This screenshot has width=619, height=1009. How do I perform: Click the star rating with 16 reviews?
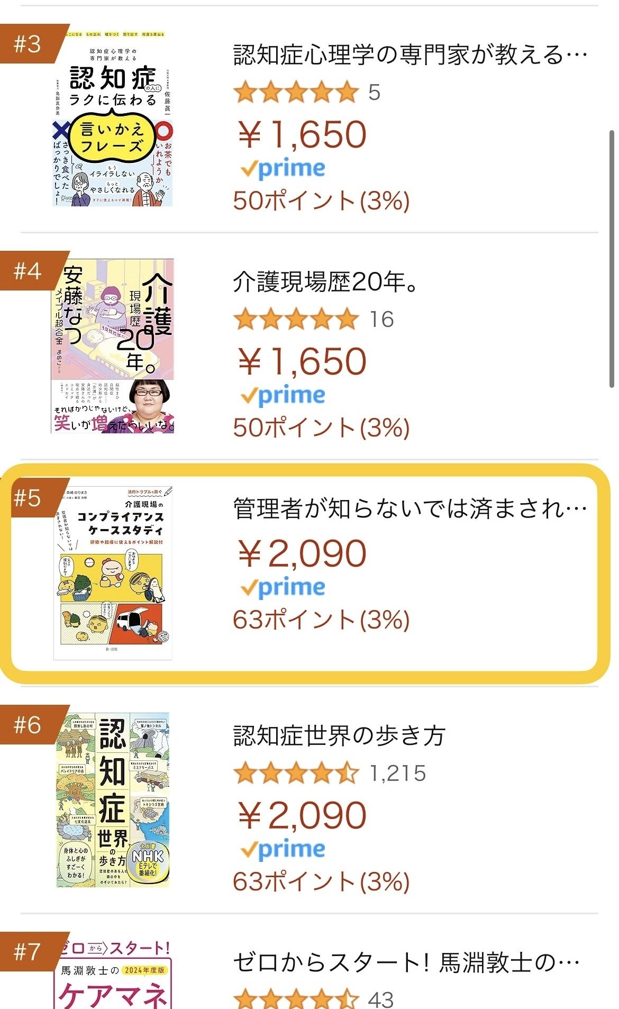[x=296, y=320]
